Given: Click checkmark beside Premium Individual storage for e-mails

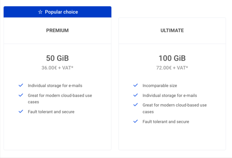Looking at the screenshot, I should (21, 85).
